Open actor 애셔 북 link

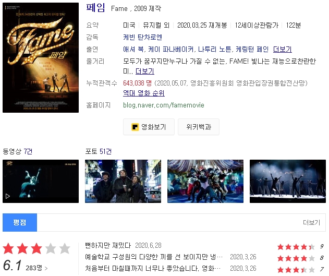pyautogui.click(x=133, y=49)
